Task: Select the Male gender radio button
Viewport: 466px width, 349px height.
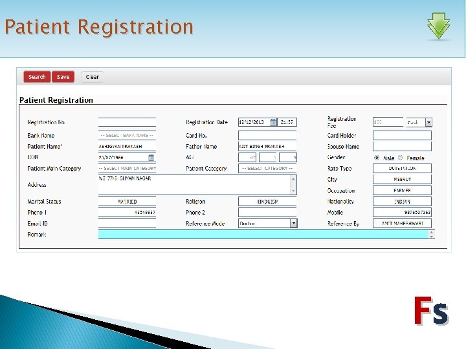Action: tap(377, 158)
